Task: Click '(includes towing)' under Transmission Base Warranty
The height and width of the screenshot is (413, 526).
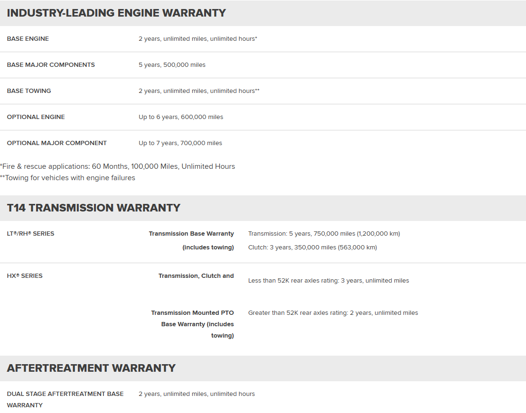Action: pyautogui.click(x=208, y=248)
